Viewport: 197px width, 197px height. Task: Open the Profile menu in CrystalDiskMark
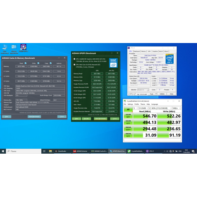click(137, 104)
